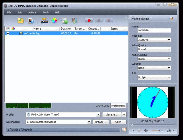
Task: Click the Pause encoding toolbar button
Action: [x=99, y=20]
